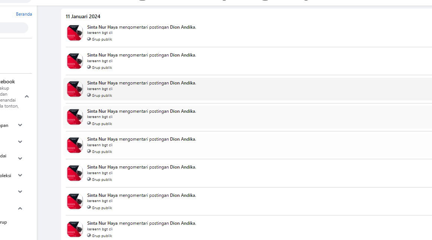Image resolution: width=432 pixels, height=240 pixels.
Task: Click the globe icon in the last activity entry
Action: click(89, 236)
